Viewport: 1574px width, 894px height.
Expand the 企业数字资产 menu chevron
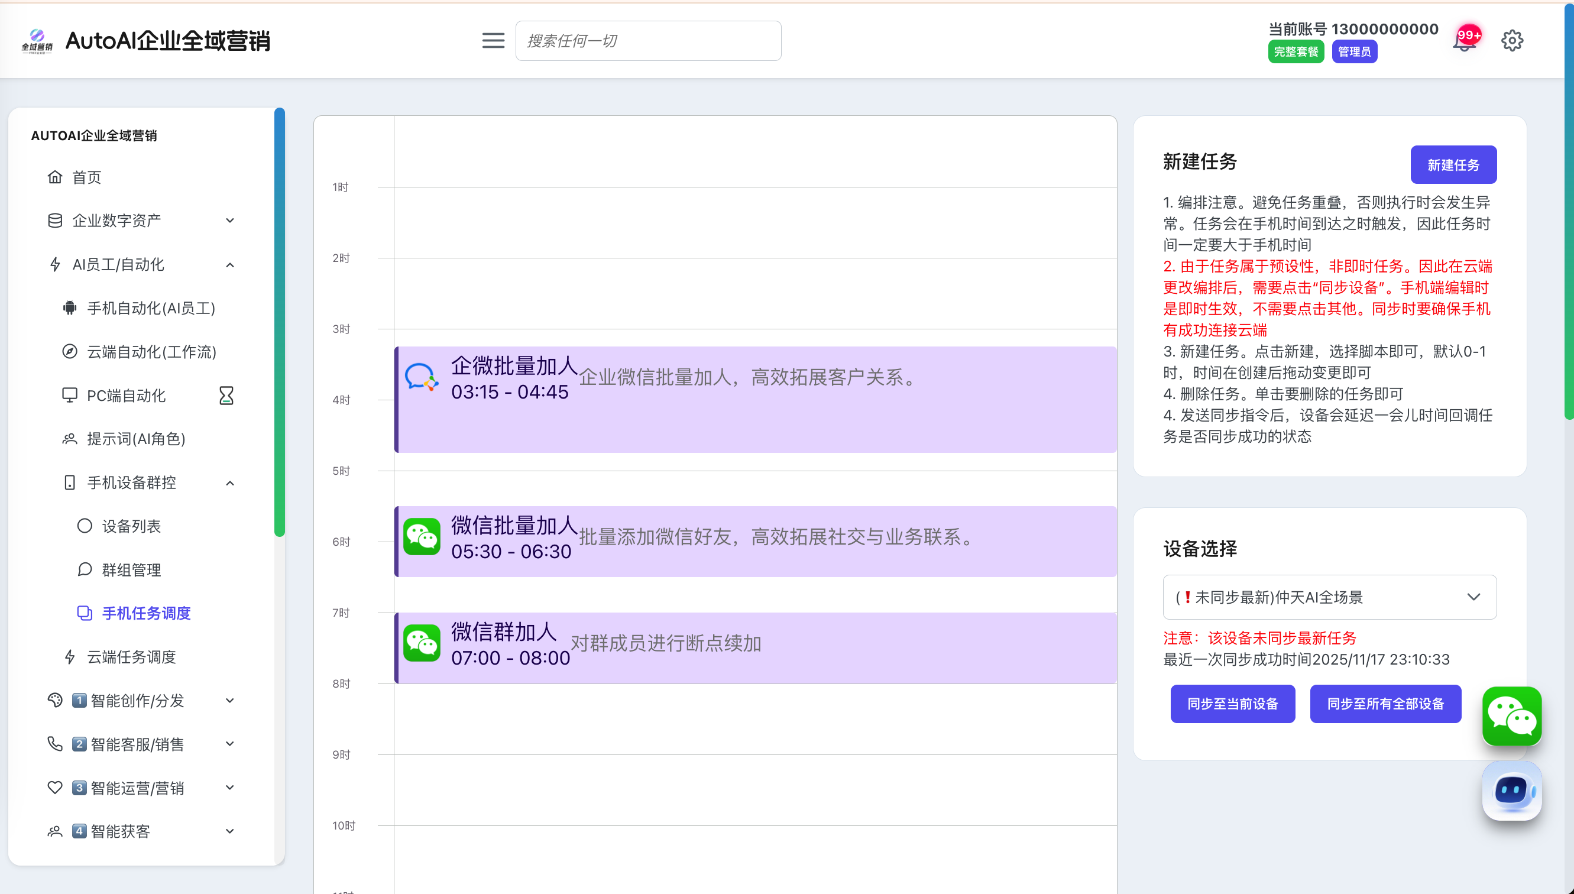[229, 221]
